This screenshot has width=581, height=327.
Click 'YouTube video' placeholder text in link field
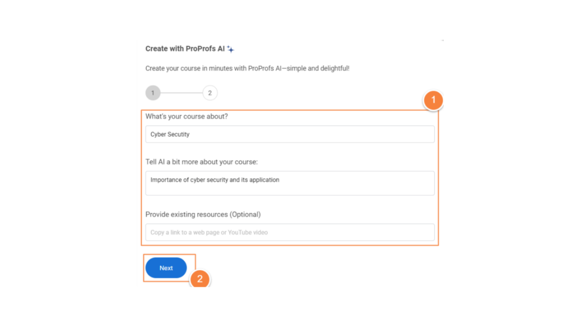pos(247,232)
